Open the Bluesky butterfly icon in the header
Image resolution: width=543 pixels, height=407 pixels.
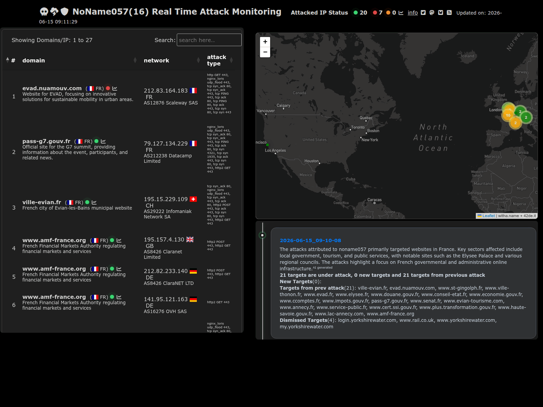[440, 13]
